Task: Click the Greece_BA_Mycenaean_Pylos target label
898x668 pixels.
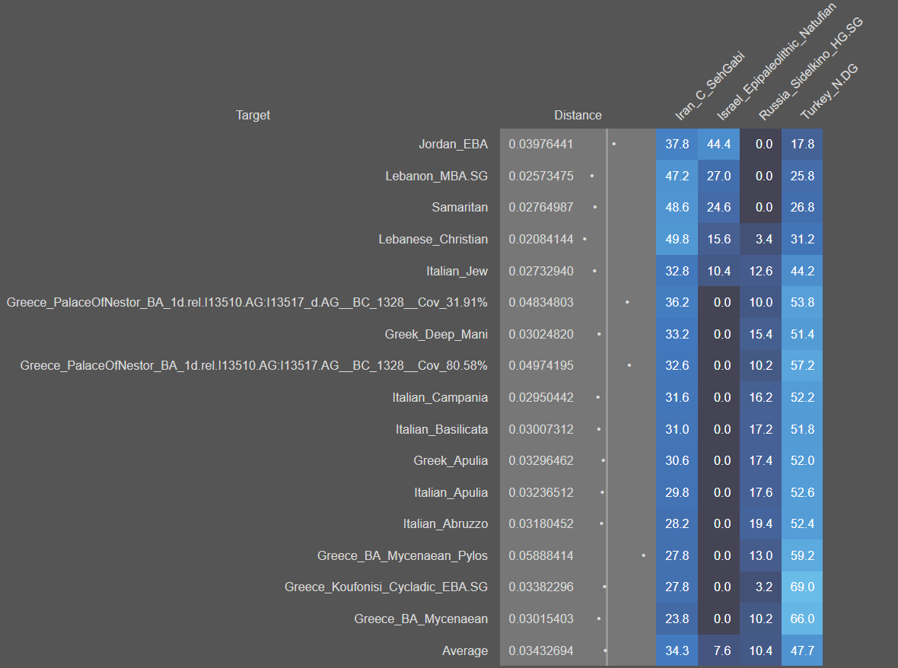Action: point(403,556)
